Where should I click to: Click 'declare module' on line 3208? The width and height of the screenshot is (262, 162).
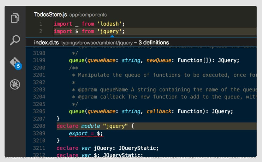(x=78, y=126)
